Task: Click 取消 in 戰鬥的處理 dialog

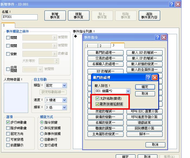Action: pos(145,94)
